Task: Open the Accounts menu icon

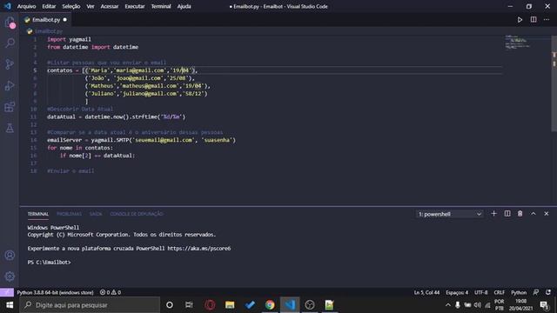Action: (x=10, y=255)
